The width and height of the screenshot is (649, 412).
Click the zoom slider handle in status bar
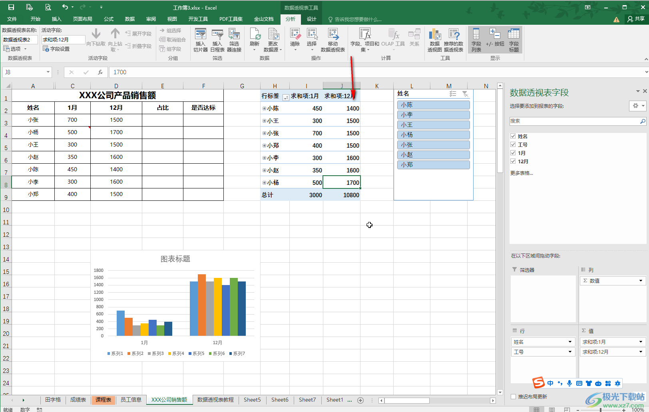[x=600, y=410]
